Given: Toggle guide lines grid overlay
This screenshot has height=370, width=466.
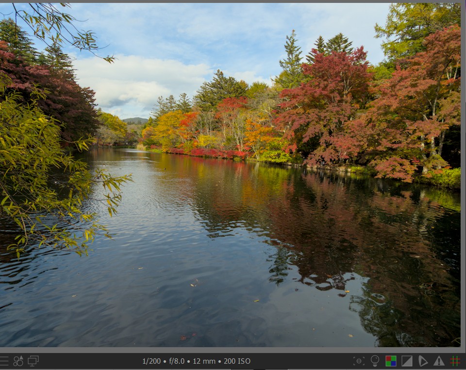Looking at the screenshot, I should (455, 361).
